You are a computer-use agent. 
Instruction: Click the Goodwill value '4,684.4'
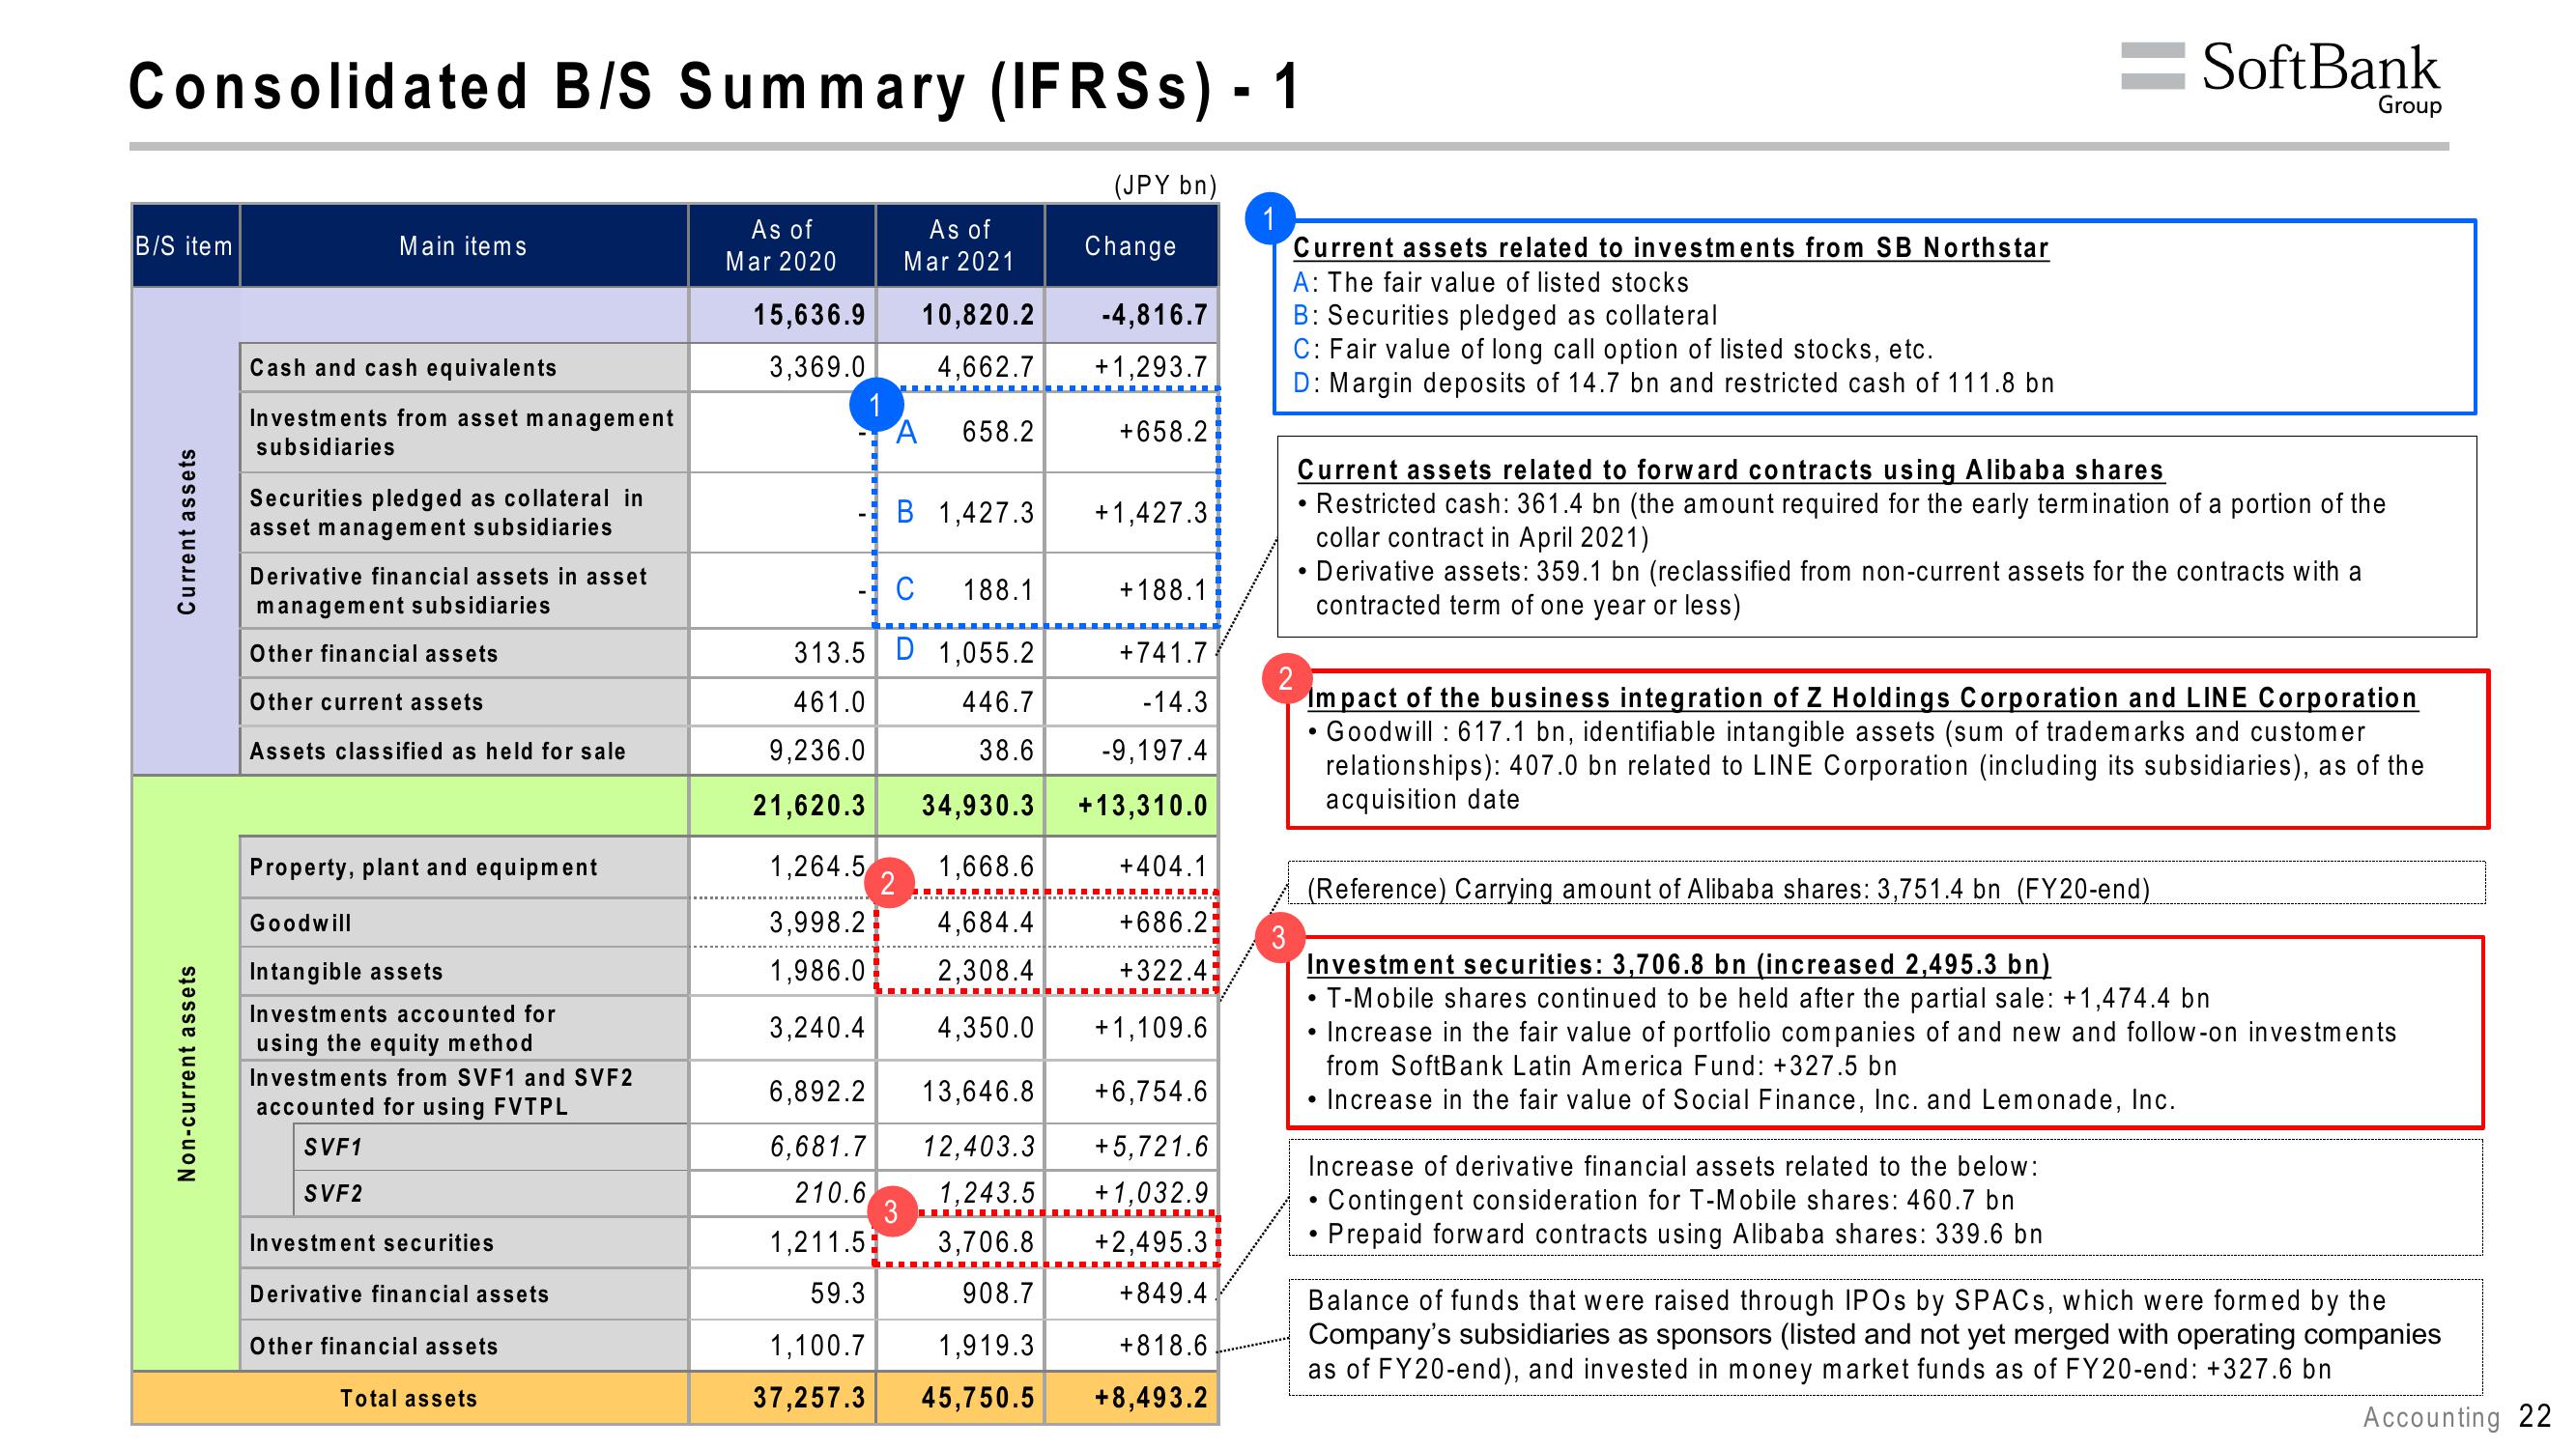click(985, 922)
